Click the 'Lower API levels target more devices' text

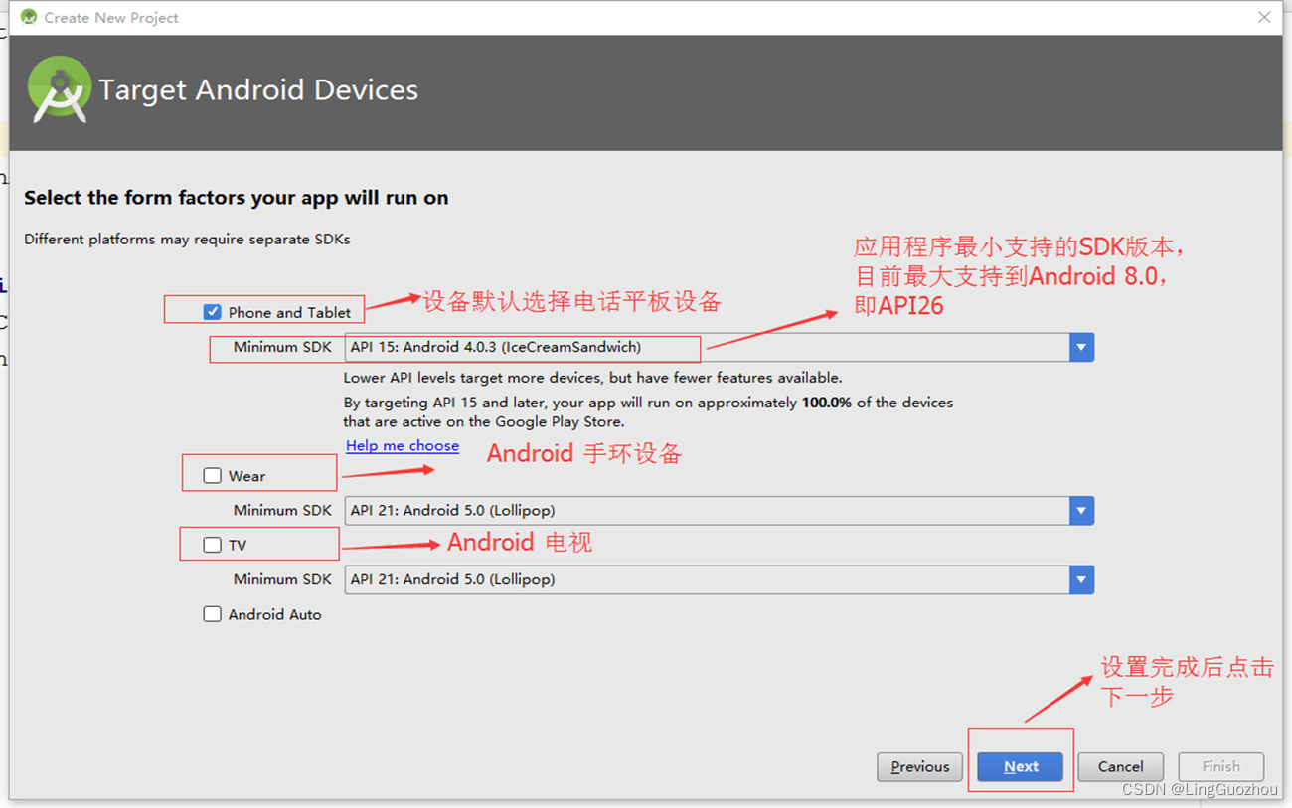592,378
